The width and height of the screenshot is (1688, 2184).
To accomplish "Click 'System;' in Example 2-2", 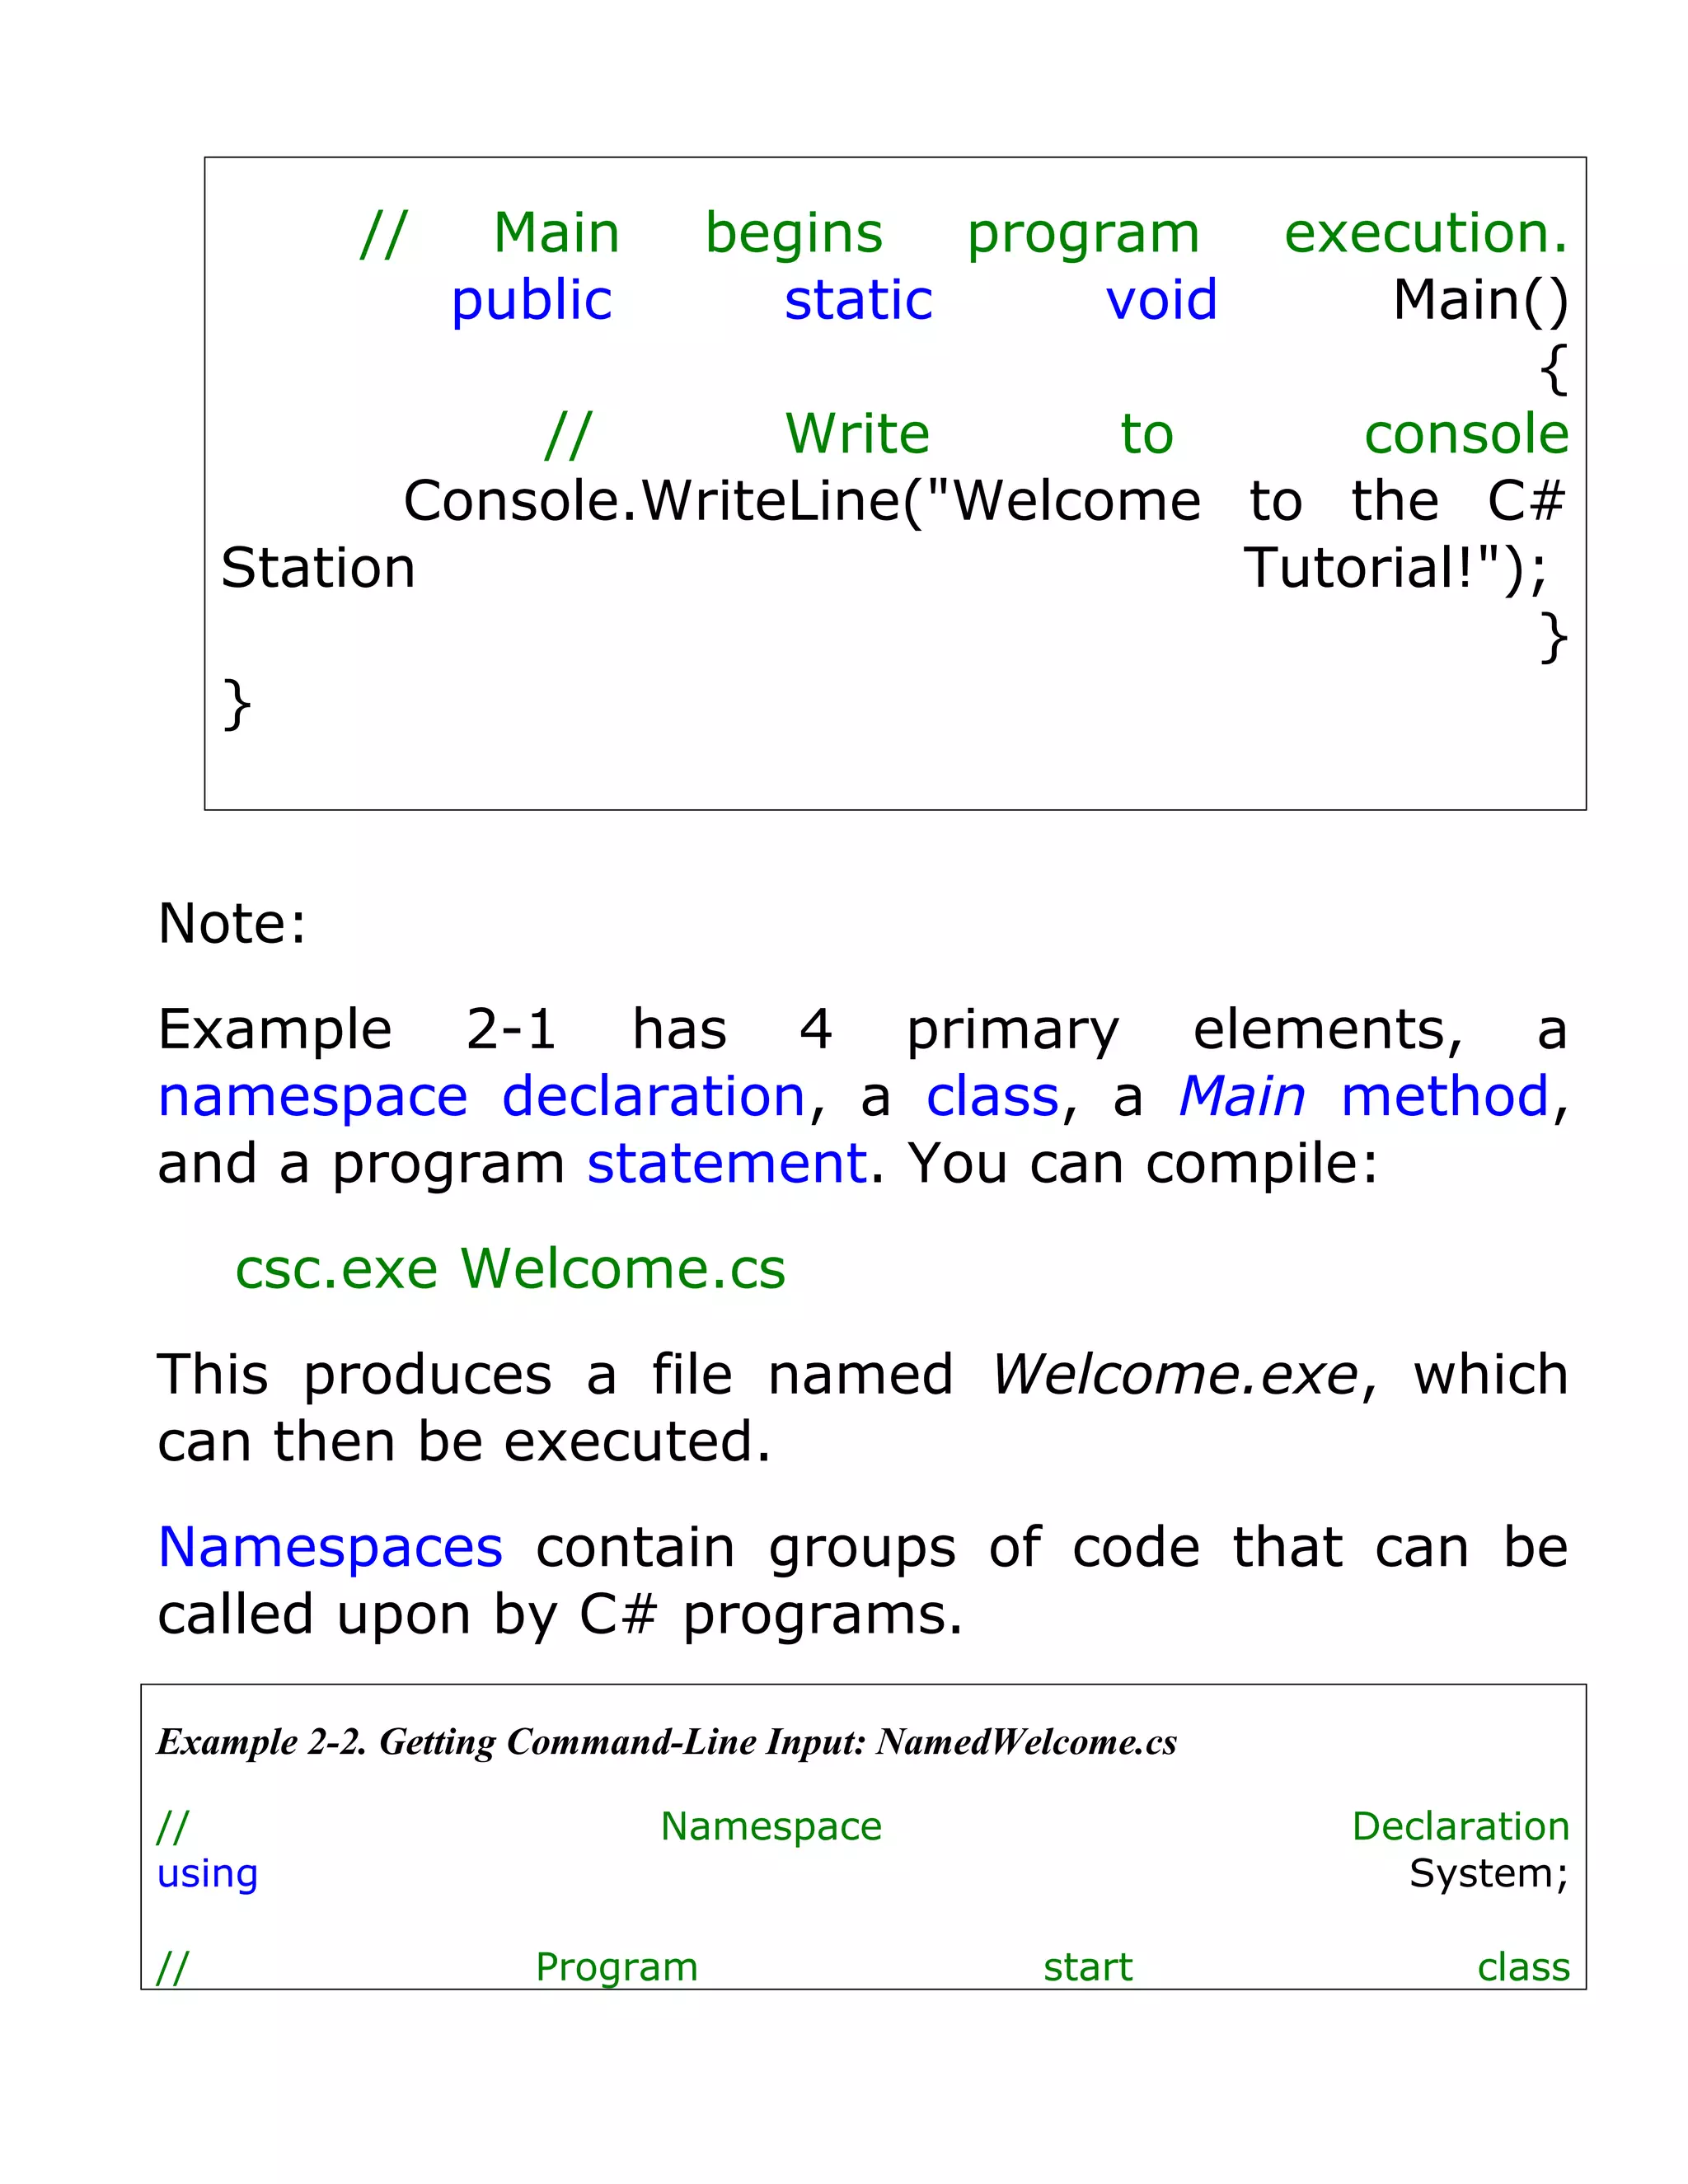I will 1488,1873.
